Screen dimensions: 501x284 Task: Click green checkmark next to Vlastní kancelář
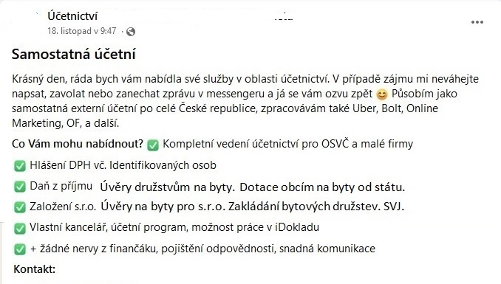pos(20,228)
